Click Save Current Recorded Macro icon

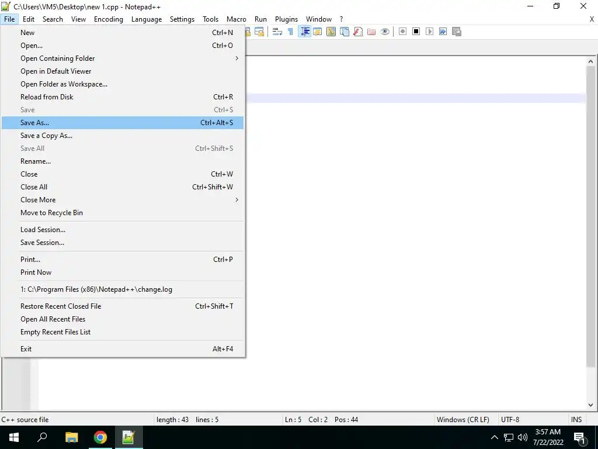click(x=457, y=32)
